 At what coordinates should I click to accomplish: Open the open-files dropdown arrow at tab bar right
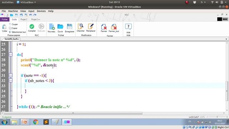click(x=226, y=39)
